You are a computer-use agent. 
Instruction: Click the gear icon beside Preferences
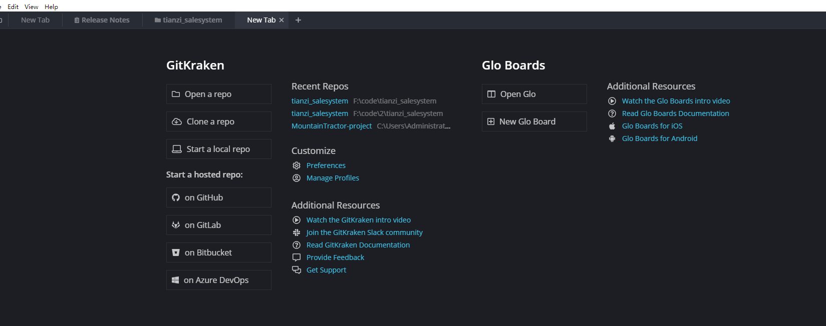coord(297,165)
